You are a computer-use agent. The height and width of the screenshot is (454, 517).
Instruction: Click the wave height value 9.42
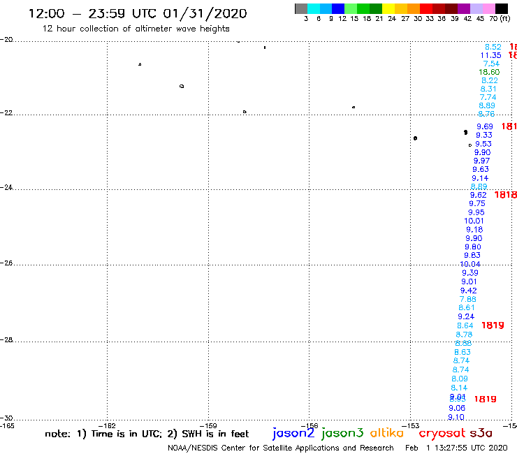coord(469,291)
